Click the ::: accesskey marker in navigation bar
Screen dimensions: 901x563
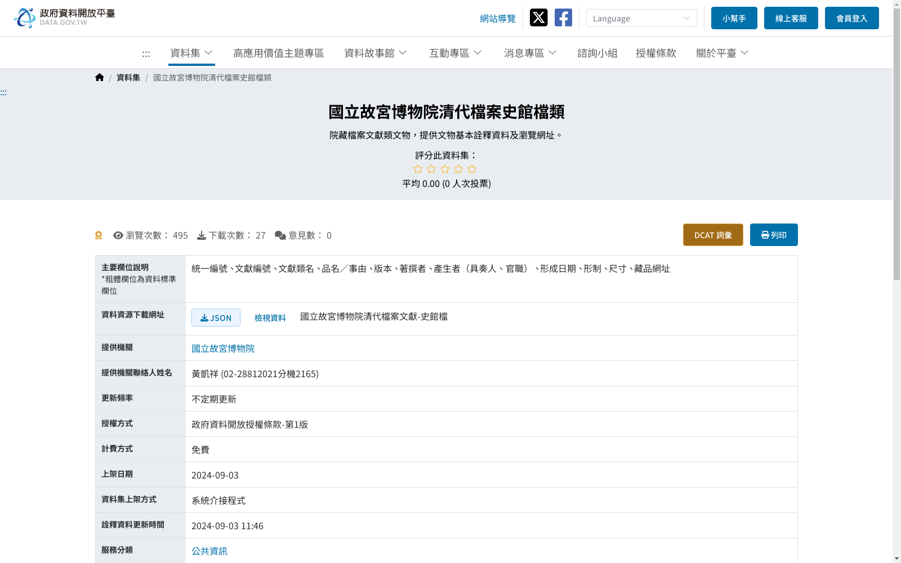[146, 53]
